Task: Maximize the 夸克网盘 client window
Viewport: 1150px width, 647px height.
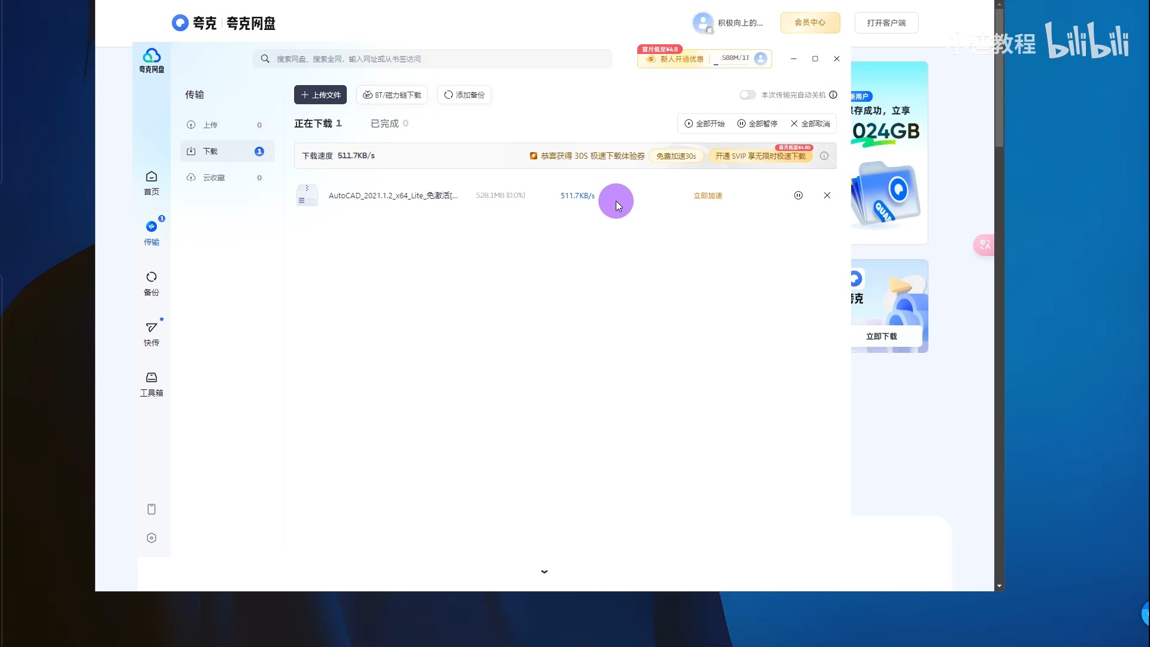Action: [815, 59]
